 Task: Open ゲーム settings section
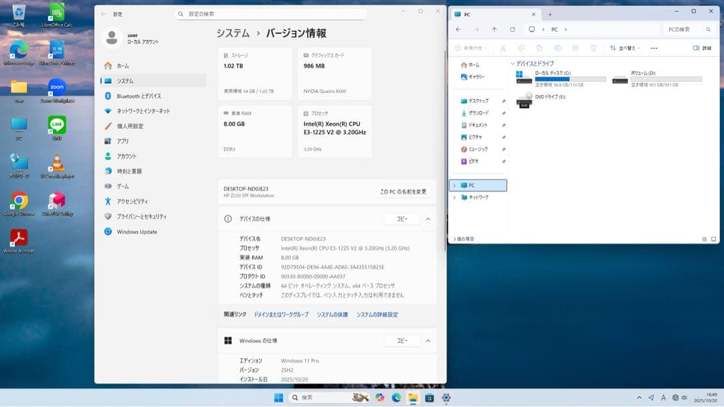tap(129, 186)
